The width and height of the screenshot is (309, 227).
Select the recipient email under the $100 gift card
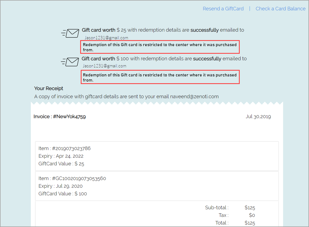[x=104, y=66]
